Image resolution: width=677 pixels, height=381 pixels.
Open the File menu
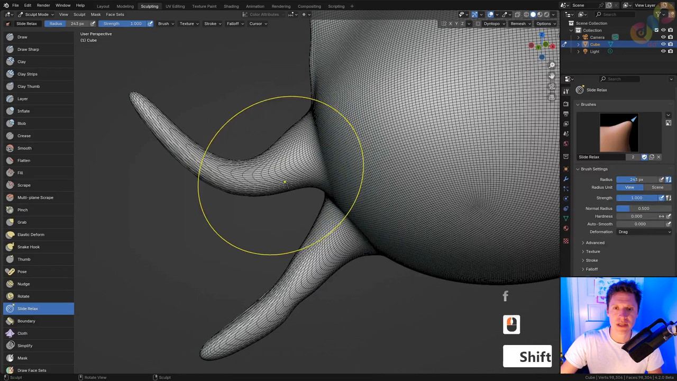15,5
